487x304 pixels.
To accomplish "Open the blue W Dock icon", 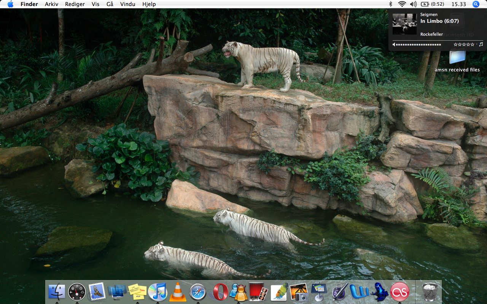I will (360, 292).
